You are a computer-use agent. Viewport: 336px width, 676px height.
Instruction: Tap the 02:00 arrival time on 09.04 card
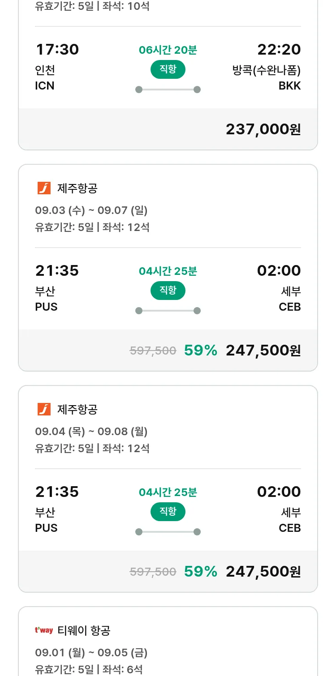point(279,492)
